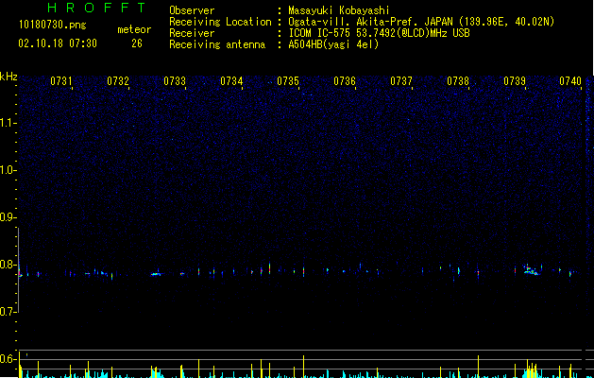This screenshot has height=378, width=594.
Task: Click the Receiving Location label
Action: coord(220,22)
